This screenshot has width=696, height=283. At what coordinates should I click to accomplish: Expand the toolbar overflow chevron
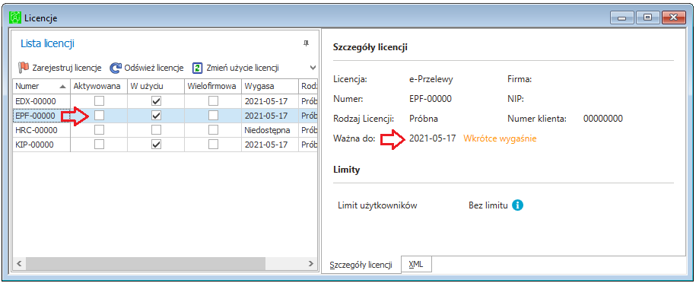(313, 68)
